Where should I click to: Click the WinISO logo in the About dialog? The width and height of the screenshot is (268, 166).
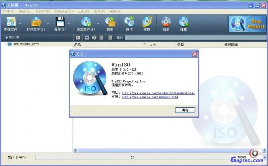[90, 78]
